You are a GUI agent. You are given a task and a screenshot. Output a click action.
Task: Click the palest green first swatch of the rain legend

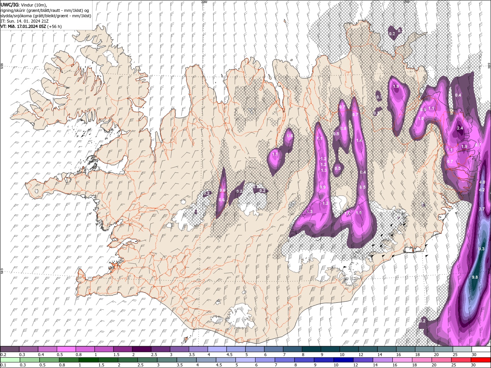click(x=10, y=360)
